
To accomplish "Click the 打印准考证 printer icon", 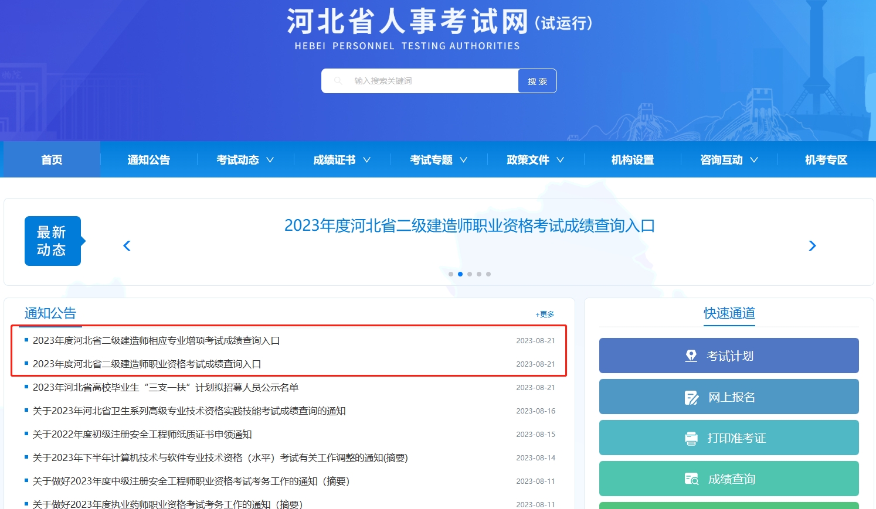I will coord(691,438).
